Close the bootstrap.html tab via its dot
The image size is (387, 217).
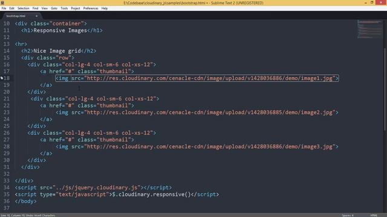[x=36, y=16]
